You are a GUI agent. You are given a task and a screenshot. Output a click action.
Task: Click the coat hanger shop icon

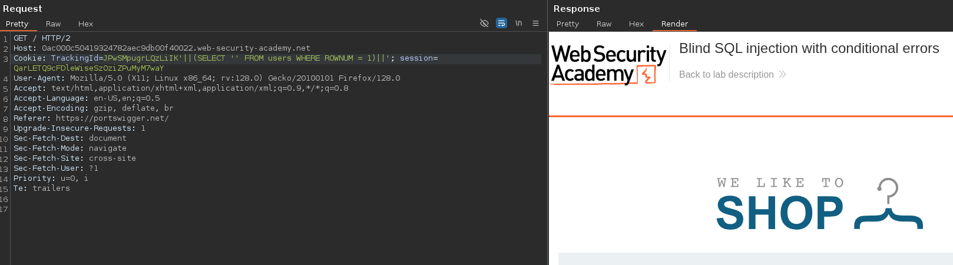888,205
